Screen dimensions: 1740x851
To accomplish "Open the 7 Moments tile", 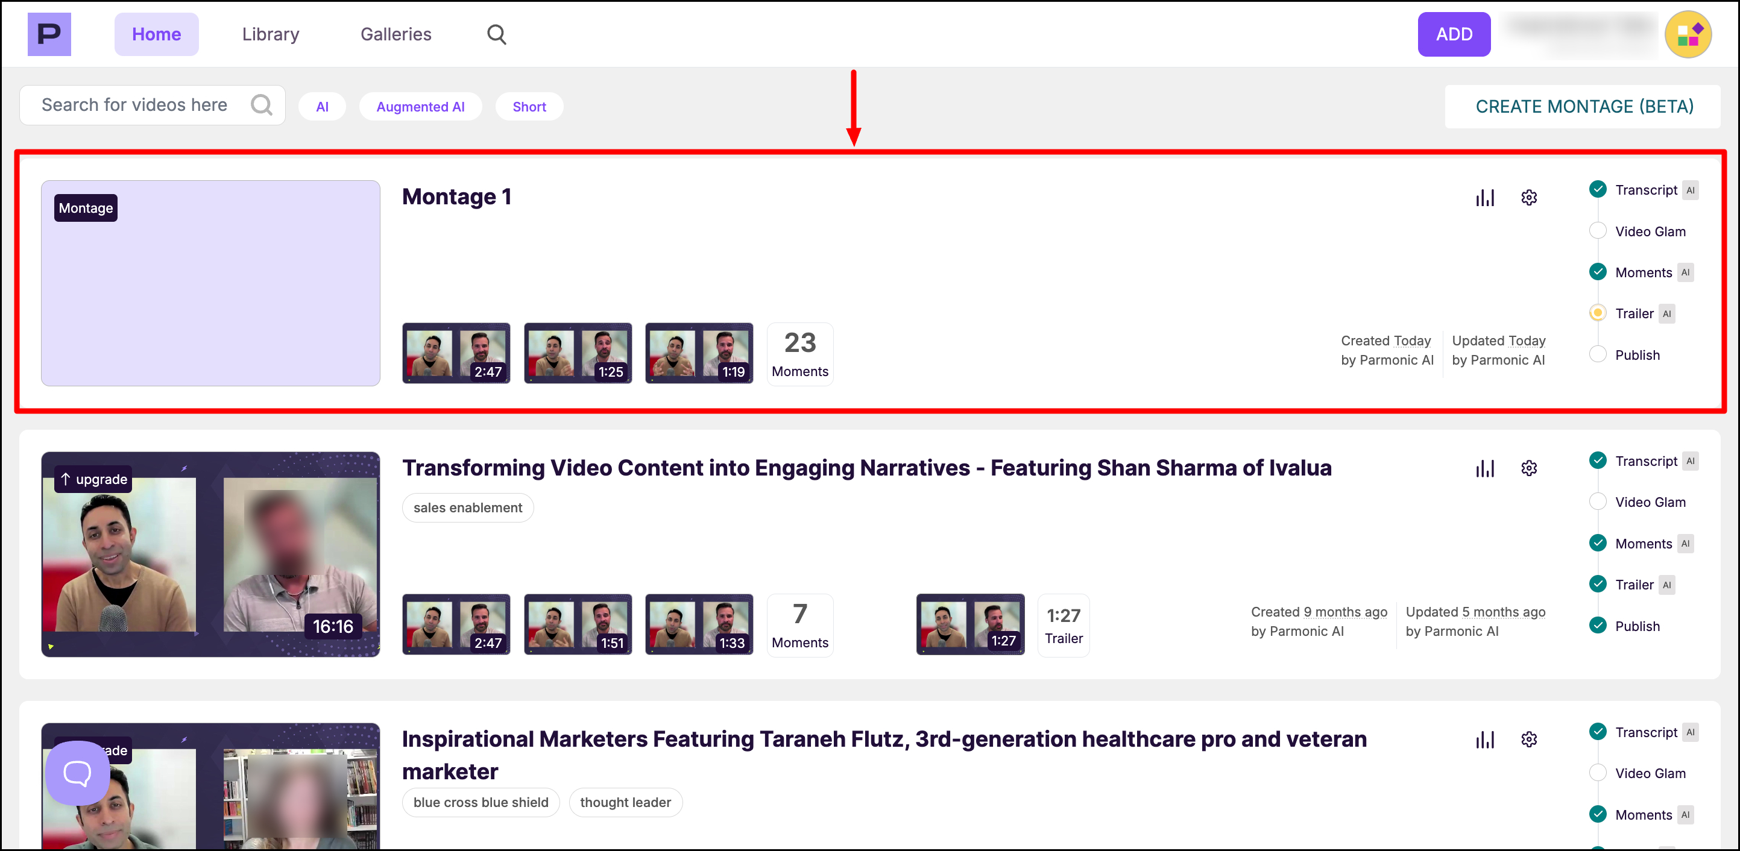I will [799, 626].
